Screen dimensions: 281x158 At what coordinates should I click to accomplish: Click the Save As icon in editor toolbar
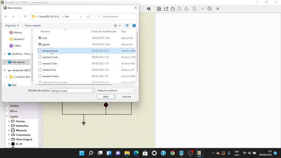point(186,9)
